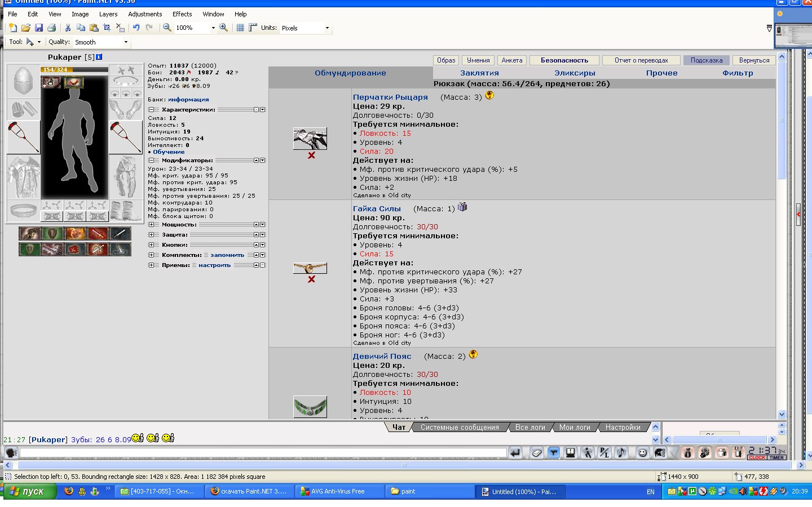Save the image with floppy icon
The image size is (812, 507).
38,28
